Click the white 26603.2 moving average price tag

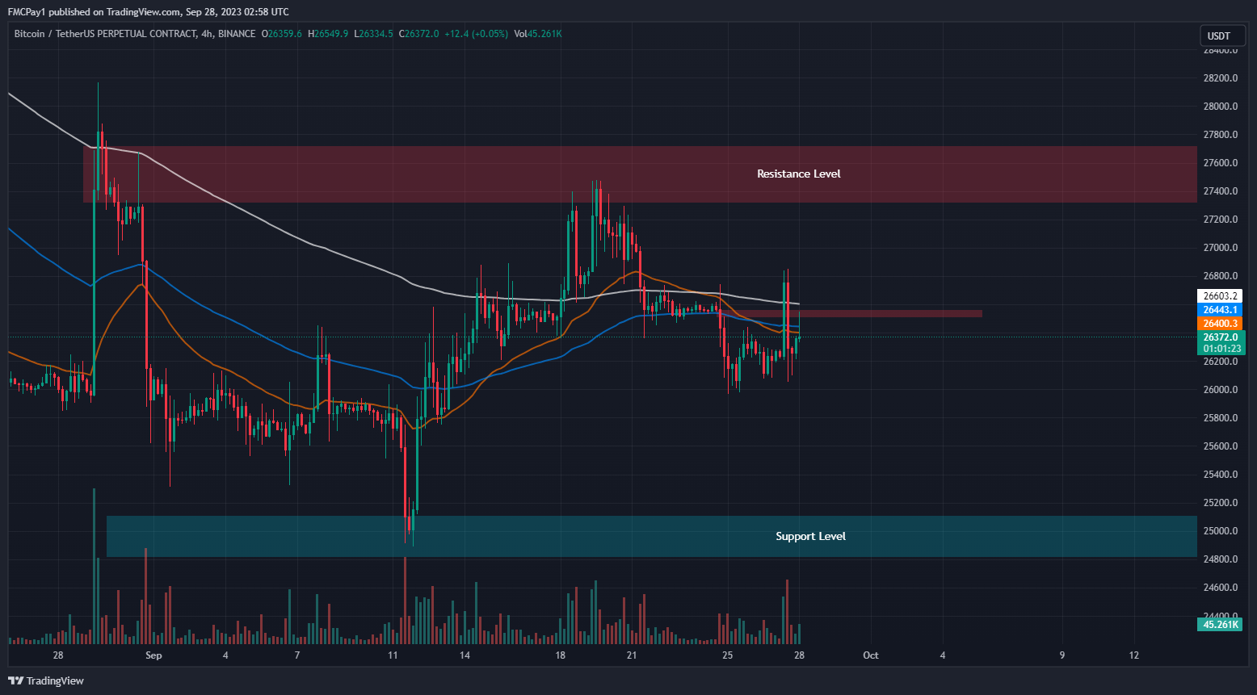point(1220,296)
